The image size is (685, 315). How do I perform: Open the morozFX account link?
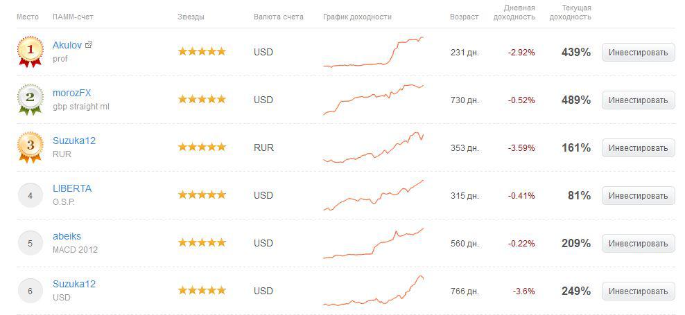tap(71, 93)
